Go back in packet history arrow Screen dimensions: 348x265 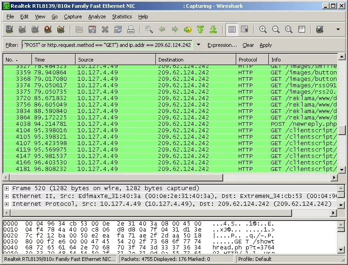[x=162, y=29]
